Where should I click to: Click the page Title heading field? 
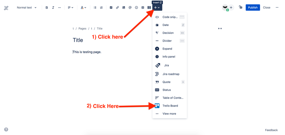tap(78, 40)
